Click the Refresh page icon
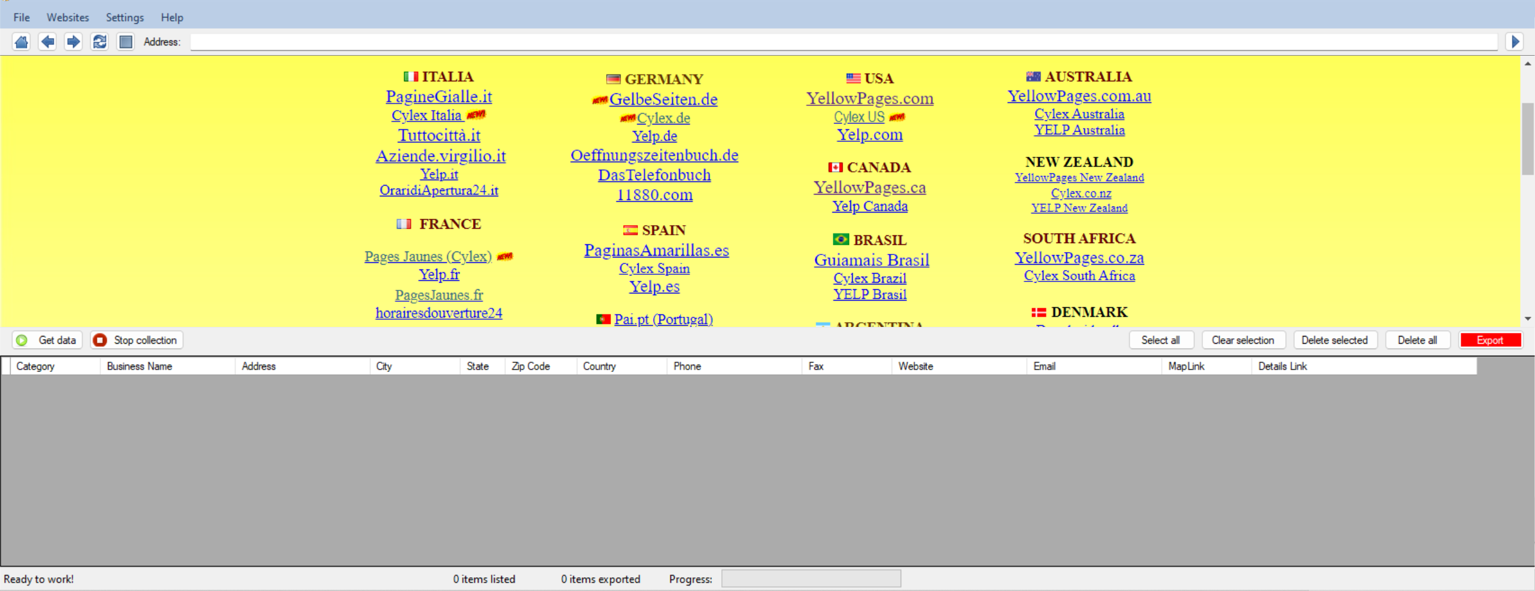The width and height of the screenshot is (1535, 591). 100,42
